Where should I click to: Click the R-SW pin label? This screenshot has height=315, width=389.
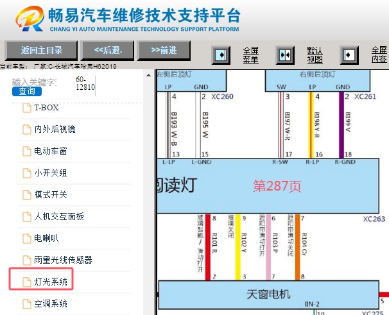tap(280, 162)
